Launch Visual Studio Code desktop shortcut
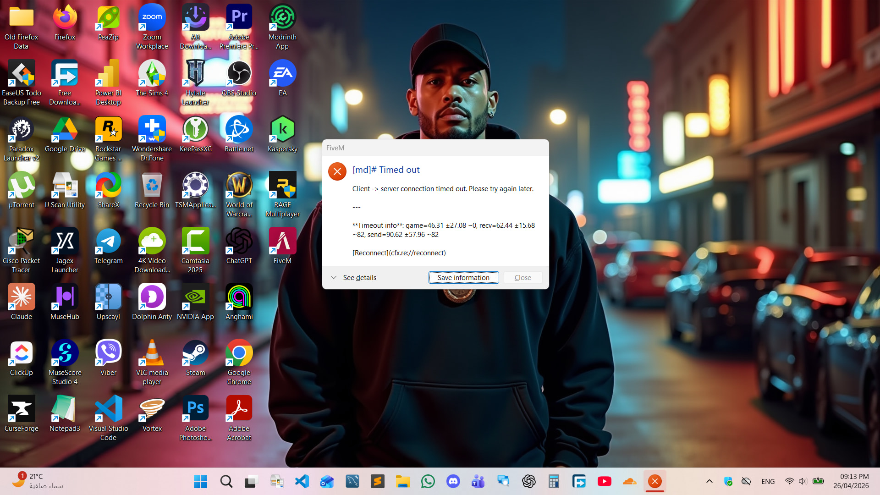Viewport: 880px width, 495px height. tap(108, 418)
